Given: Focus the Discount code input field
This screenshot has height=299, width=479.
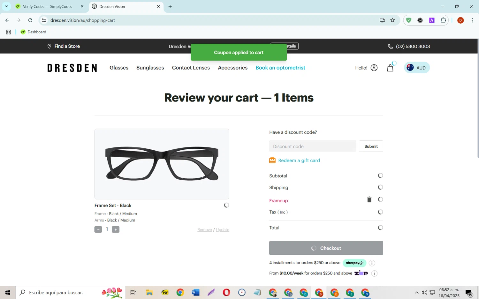Looking at the screenshot, I should 313,146.
